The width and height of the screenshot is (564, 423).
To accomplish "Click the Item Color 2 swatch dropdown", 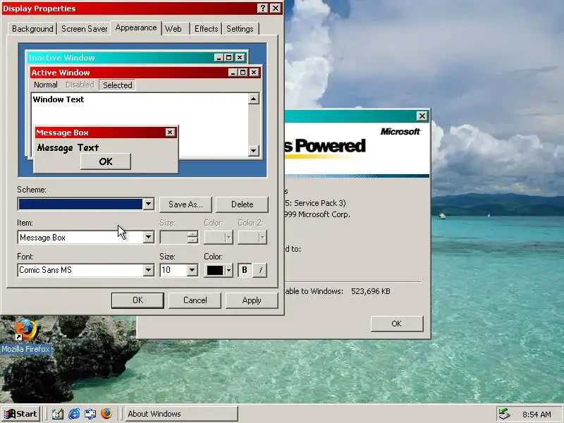I will (x=252, y=238).
